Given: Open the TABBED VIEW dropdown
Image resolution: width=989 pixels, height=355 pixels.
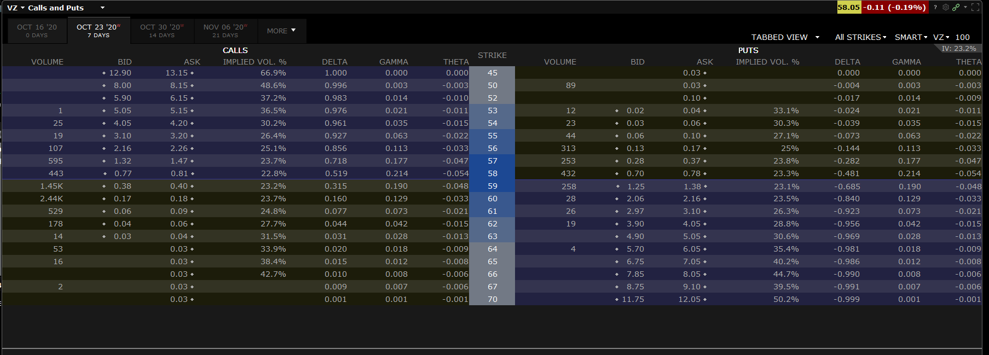Looking at the screenshot, I should pyautogui.click(x=785, y=37).
